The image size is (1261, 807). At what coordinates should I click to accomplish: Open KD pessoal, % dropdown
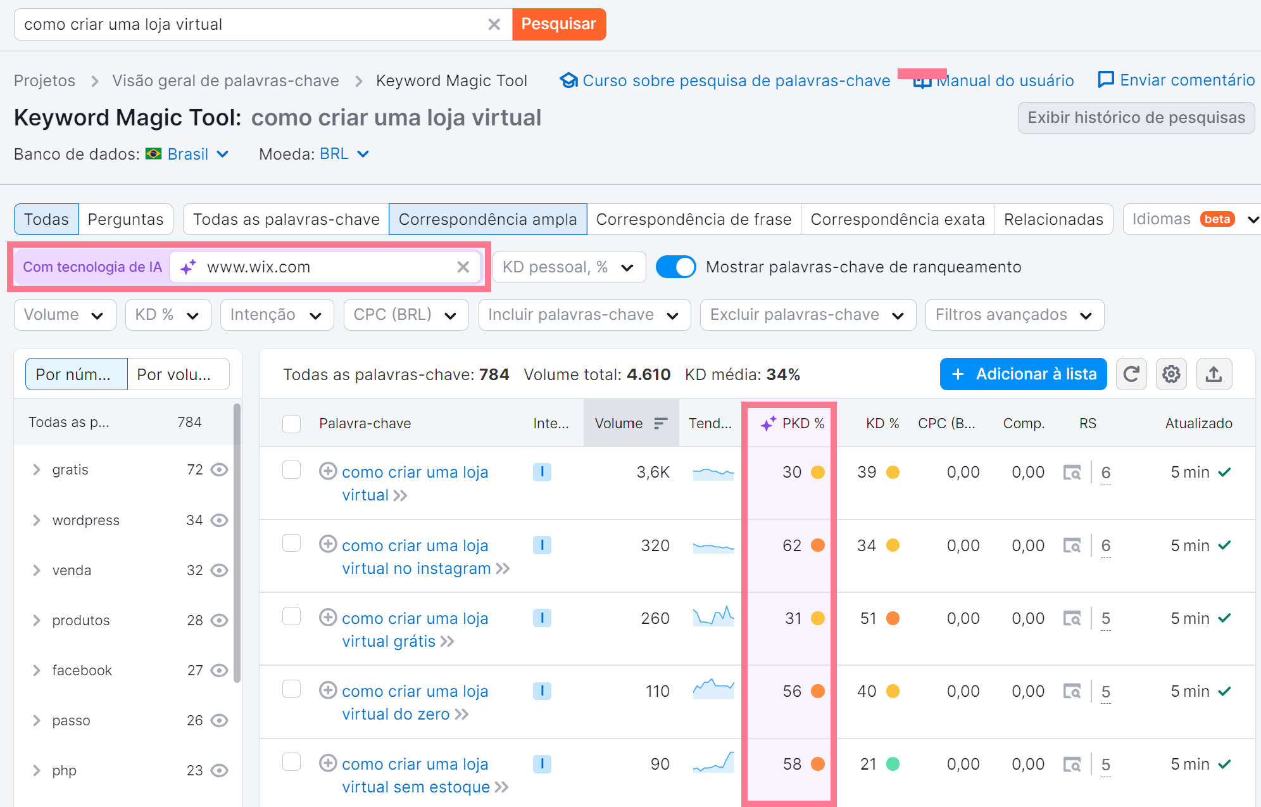[568, 267]
